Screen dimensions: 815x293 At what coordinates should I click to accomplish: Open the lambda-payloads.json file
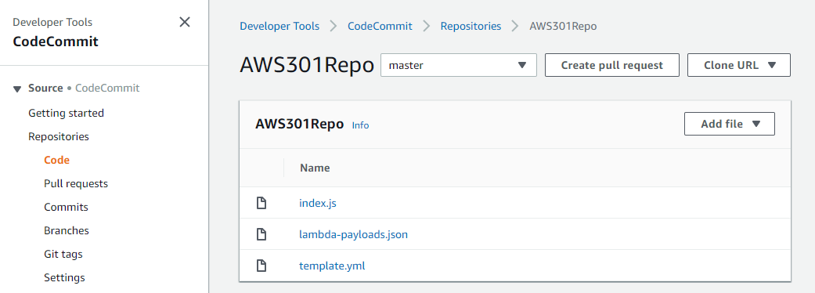(x=353, y=234)
